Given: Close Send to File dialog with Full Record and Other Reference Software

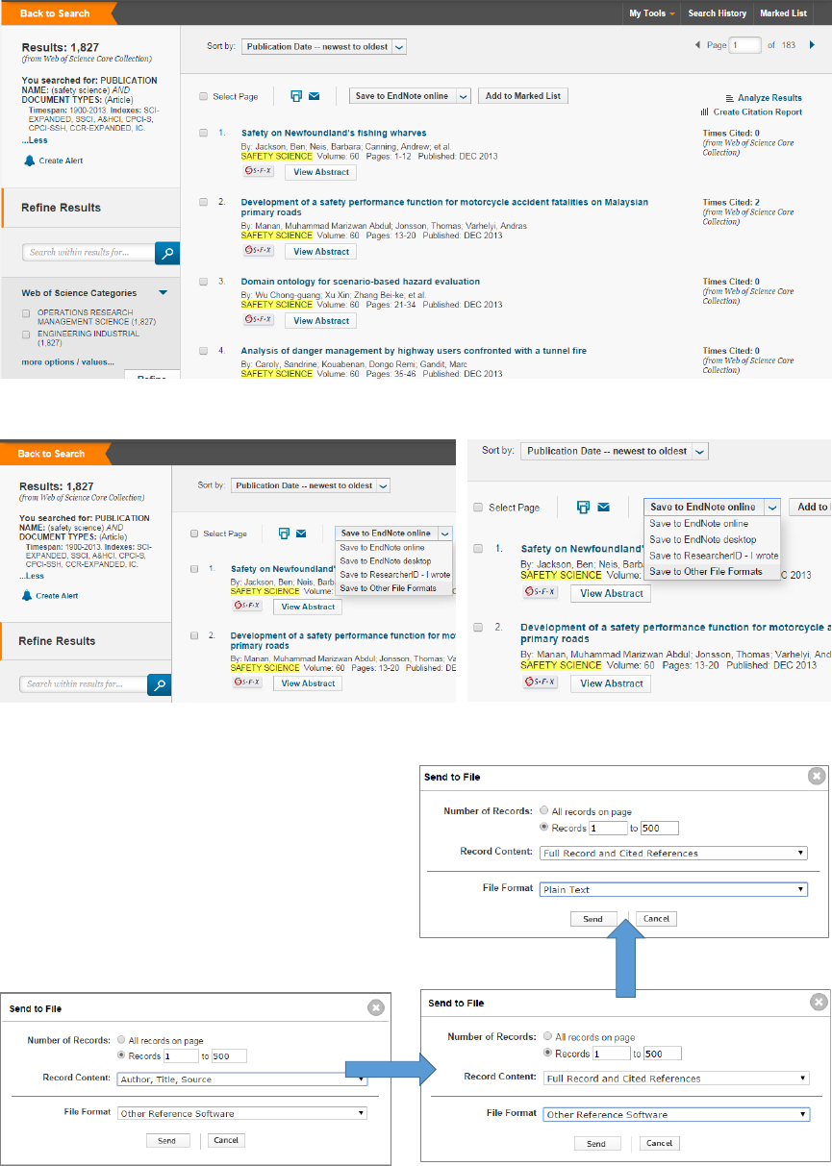Looking at the screenshot, I should (819, 1002).
